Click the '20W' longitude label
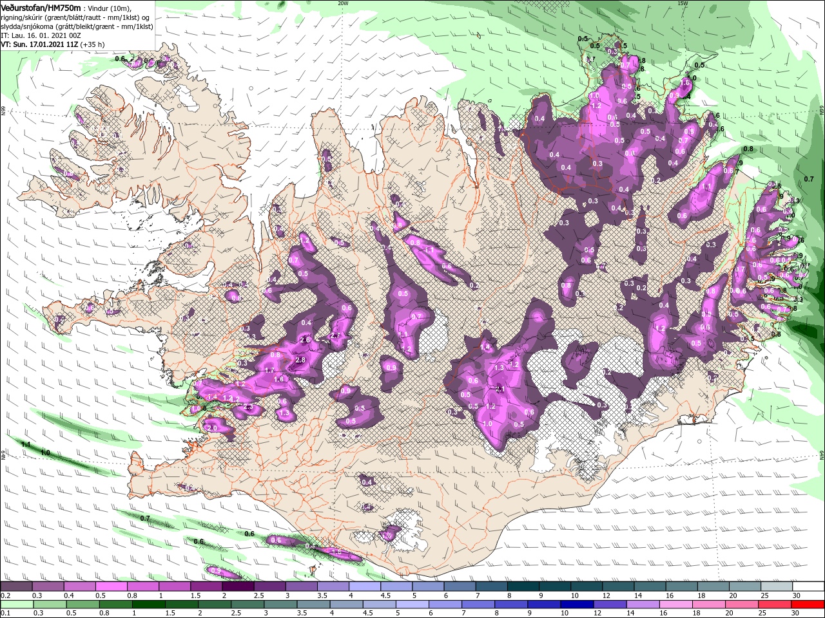 coord(343,3)
